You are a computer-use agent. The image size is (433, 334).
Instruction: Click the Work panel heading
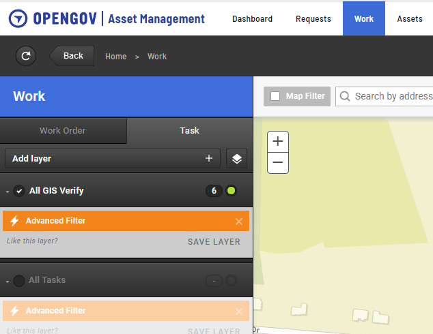coord(29,97)
